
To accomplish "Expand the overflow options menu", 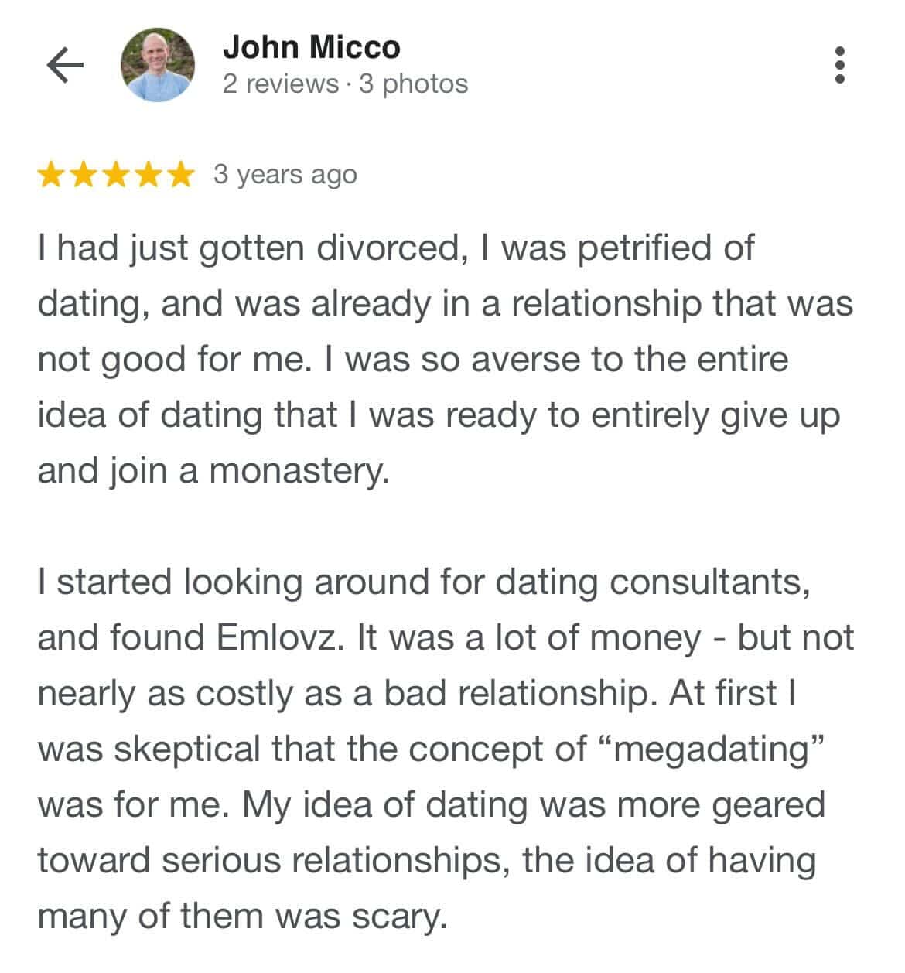I will 842,66.
